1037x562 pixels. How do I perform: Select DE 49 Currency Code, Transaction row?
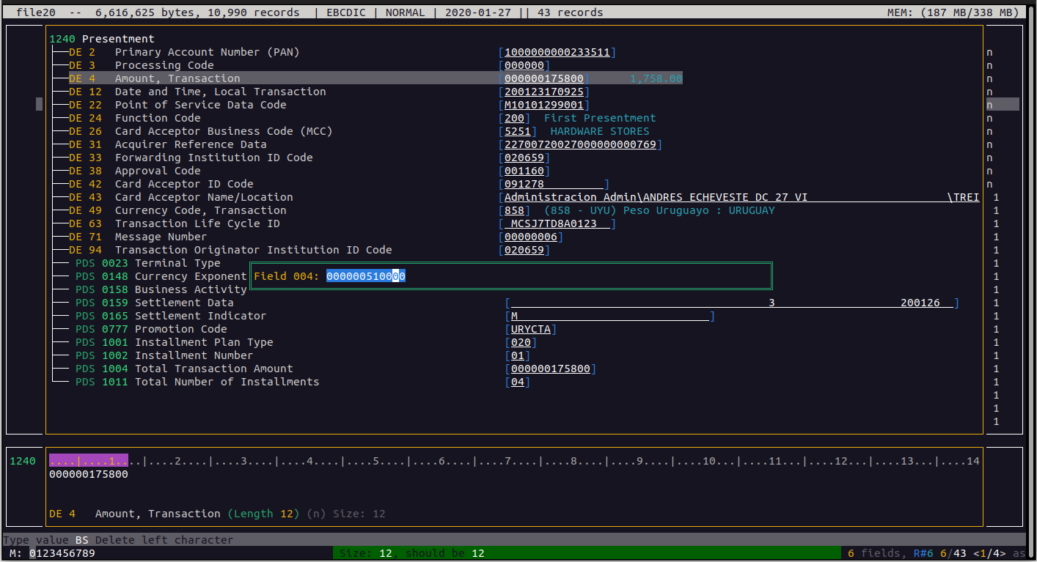coord(200,210)
